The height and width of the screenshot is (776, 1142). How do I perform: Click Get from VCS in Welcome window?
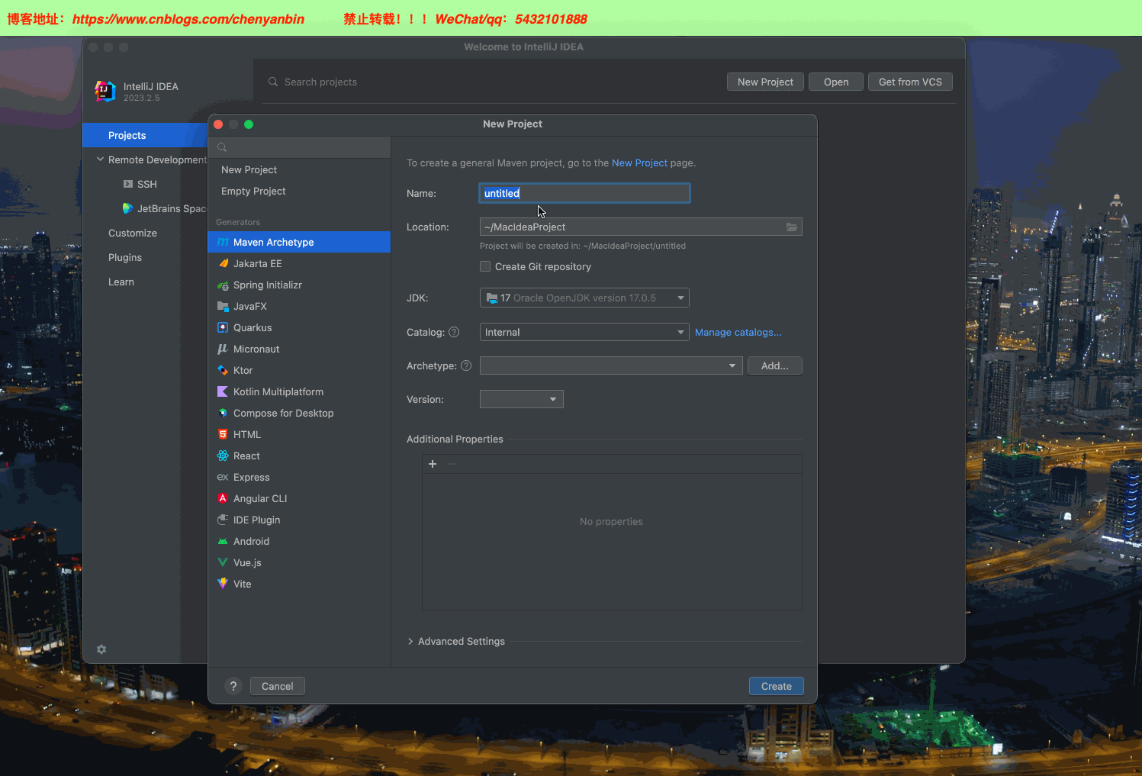910,82
